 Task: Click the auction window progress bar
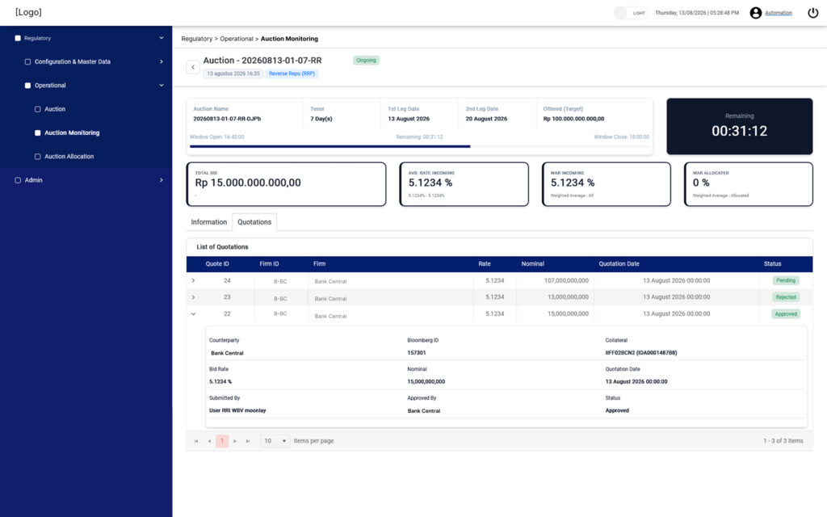tap(420, 146)
